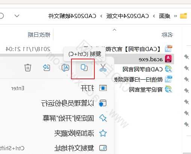This screenshot has width=191, height=154.
Task: Click the Cut scissors icon in context menu
Action: (103, 68)
